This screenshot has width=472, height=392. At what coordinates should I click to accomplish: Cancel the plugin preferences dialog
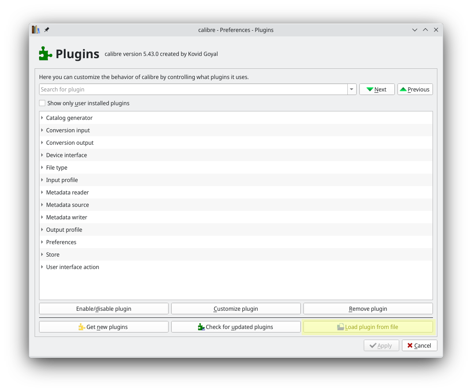click(x=419, y=345)
